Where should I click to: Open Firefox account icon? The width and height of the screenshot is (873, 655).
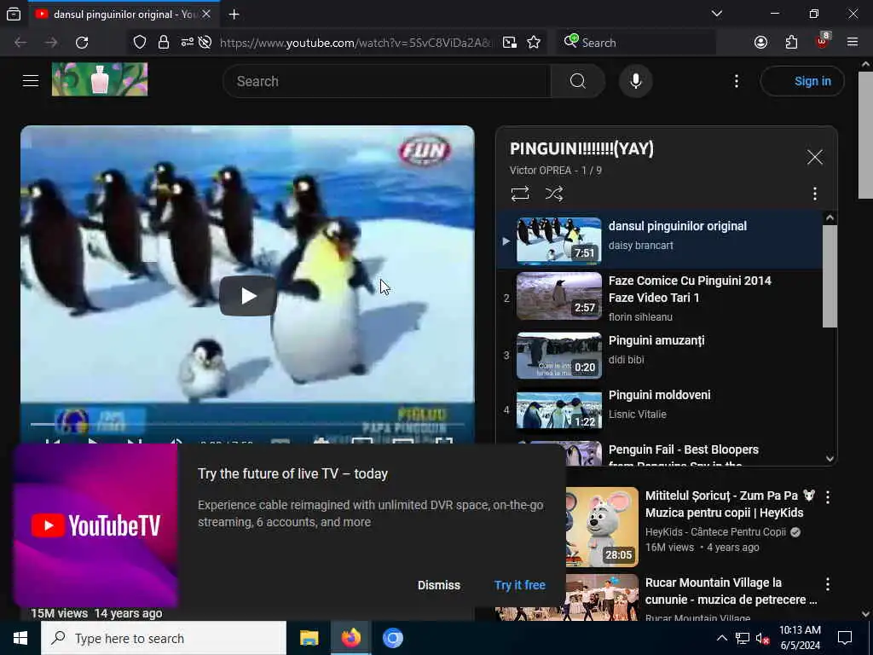point(760,43)
